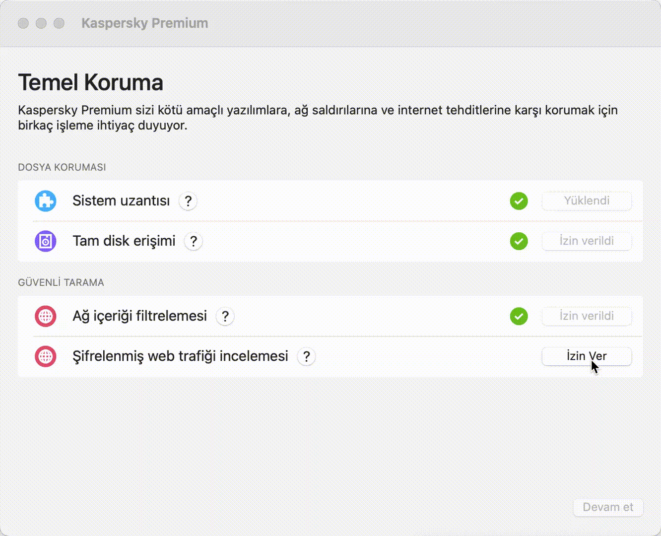Click green checkmark in Ağ içeriği filtrelemesi row

click(x=519, y=316)
